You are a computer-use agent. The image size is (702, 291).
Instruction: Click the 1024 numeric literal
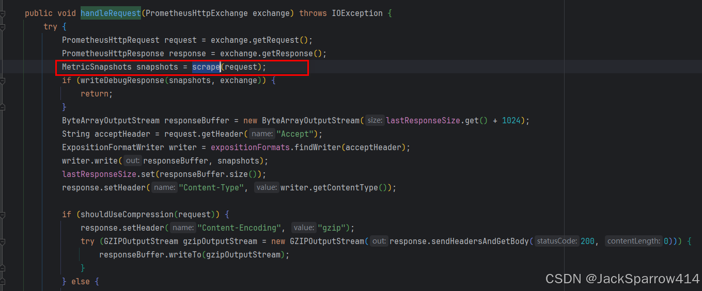(x=511, y=121)
